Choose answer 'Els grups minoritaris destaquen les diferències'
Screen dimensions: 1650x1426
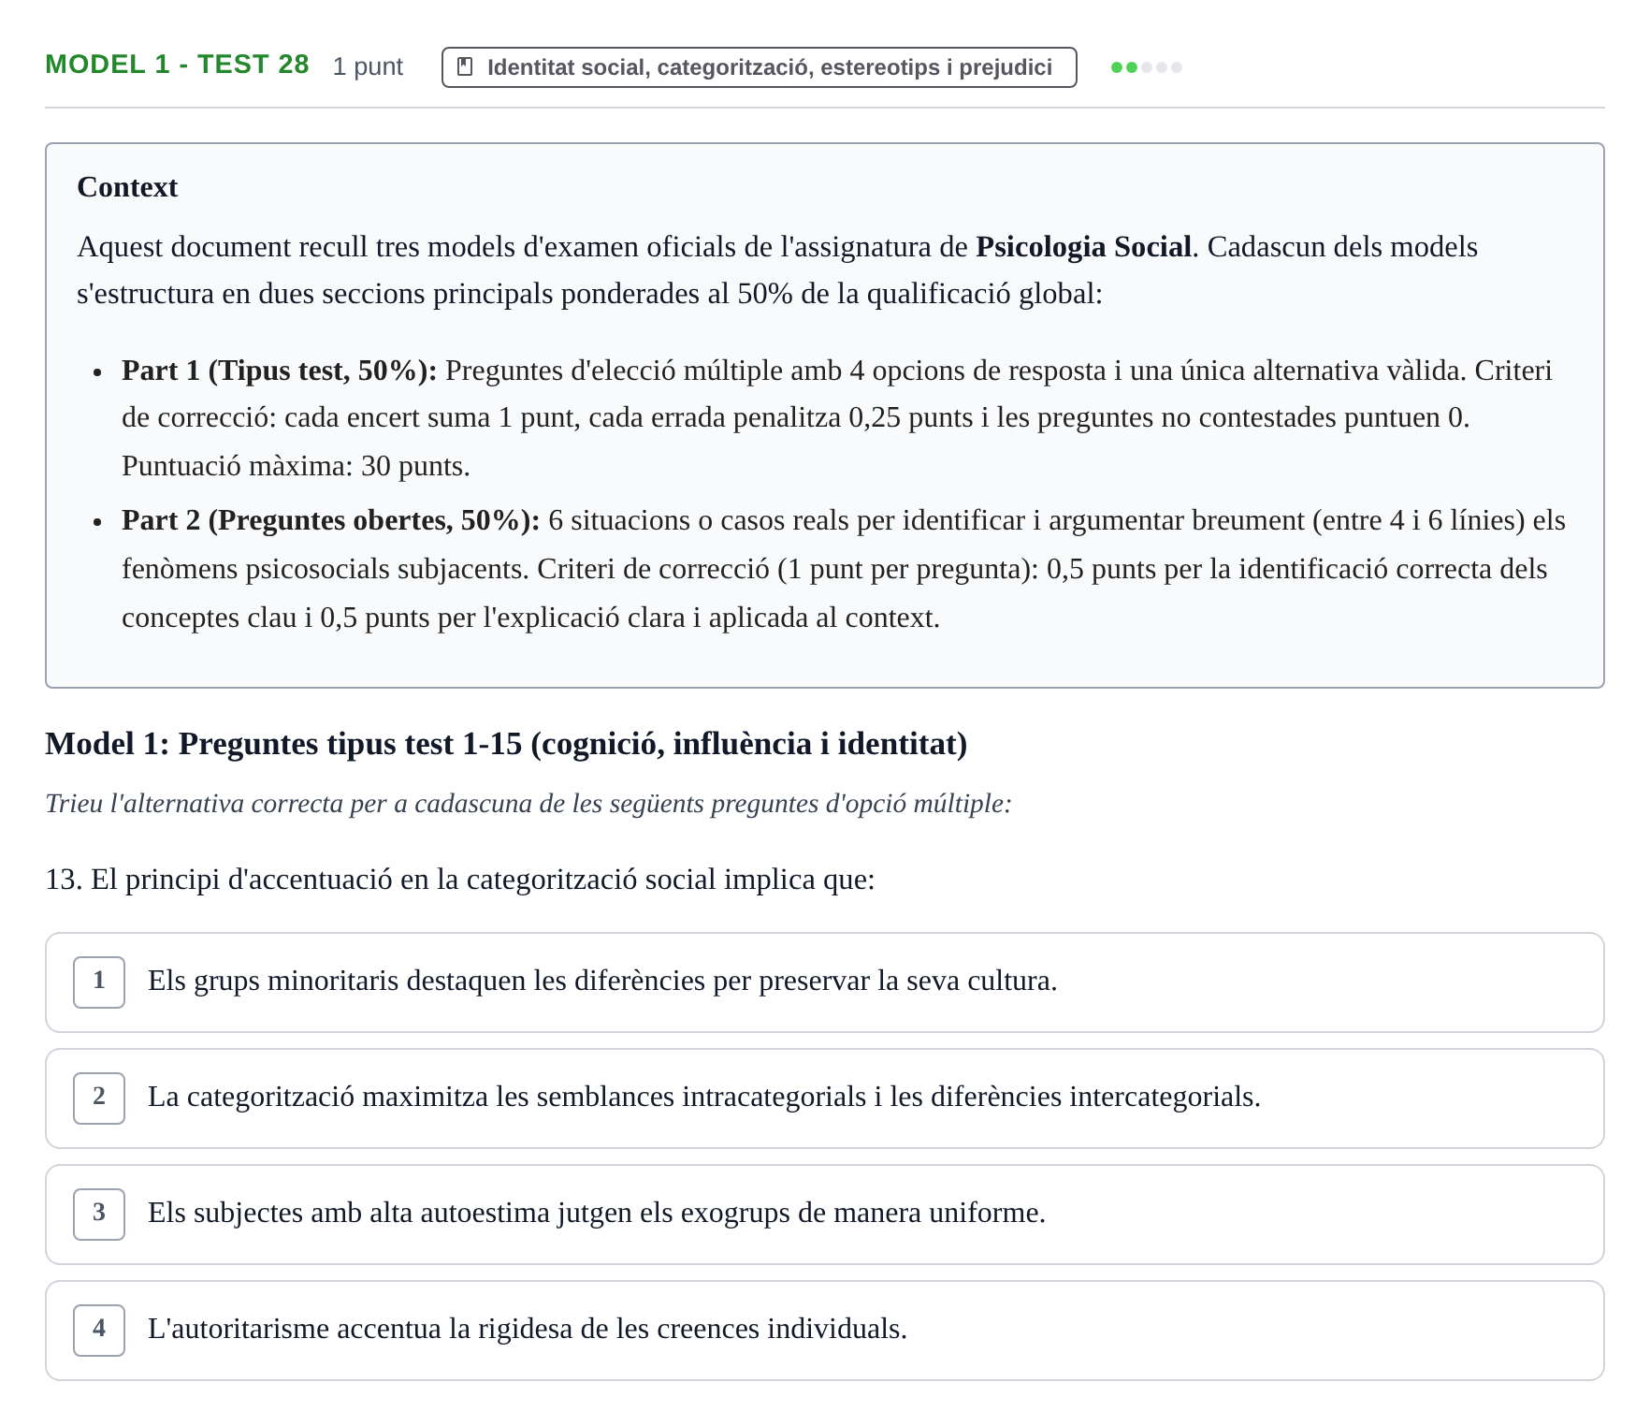pos(824,982)
